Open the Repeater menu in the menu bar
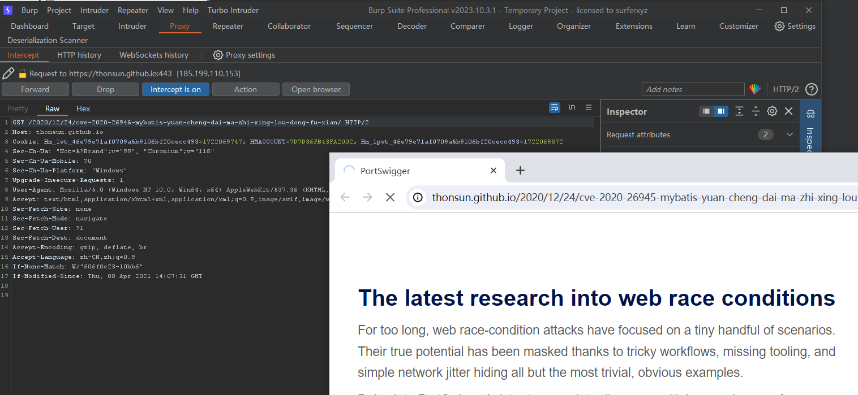 [133, 10]
